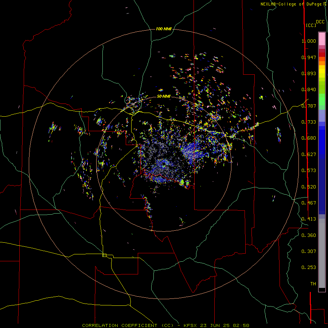The image size is (328, 328).
Task: Click the 50 NMI range ring label
Action: [164, 96]
